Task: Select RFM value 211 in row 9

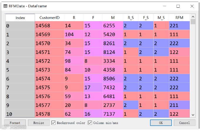Action: click(x=179, y=105)
